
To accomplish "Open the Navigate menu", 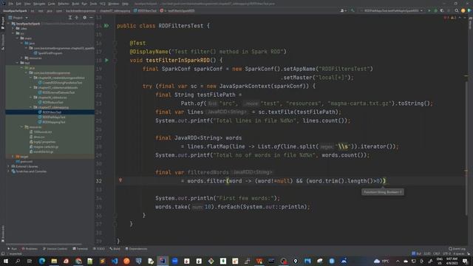I will tap(39, 4).
